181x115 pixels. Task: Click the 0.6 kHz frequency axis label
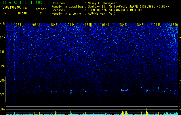coord(2,109)
